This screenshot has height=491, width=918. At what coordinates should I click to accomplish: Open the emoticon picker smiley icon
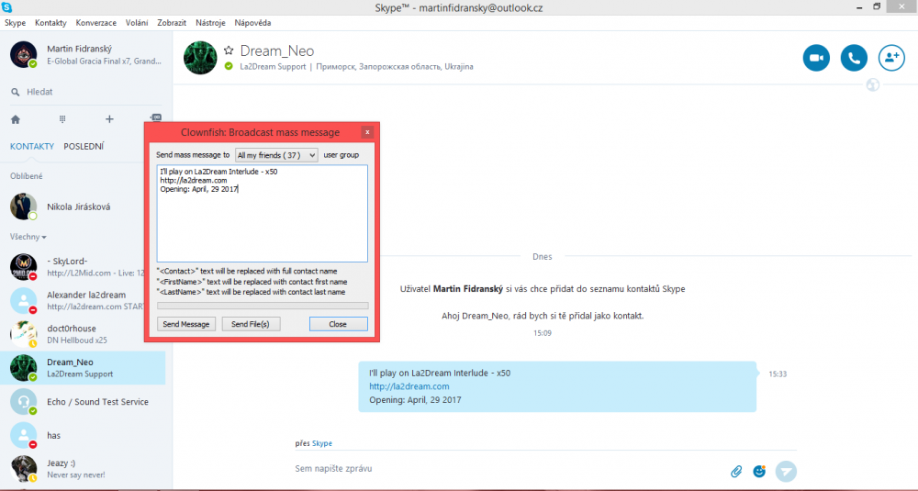coord(759,471)
